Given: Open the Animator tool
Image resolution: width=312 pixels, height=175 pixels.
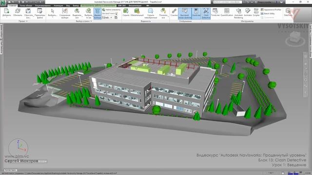Looking at the screenshot, I should 248,12.
